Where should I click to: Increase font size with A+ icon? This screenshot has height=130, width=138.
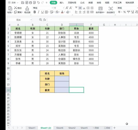click(x=67, y=8)
